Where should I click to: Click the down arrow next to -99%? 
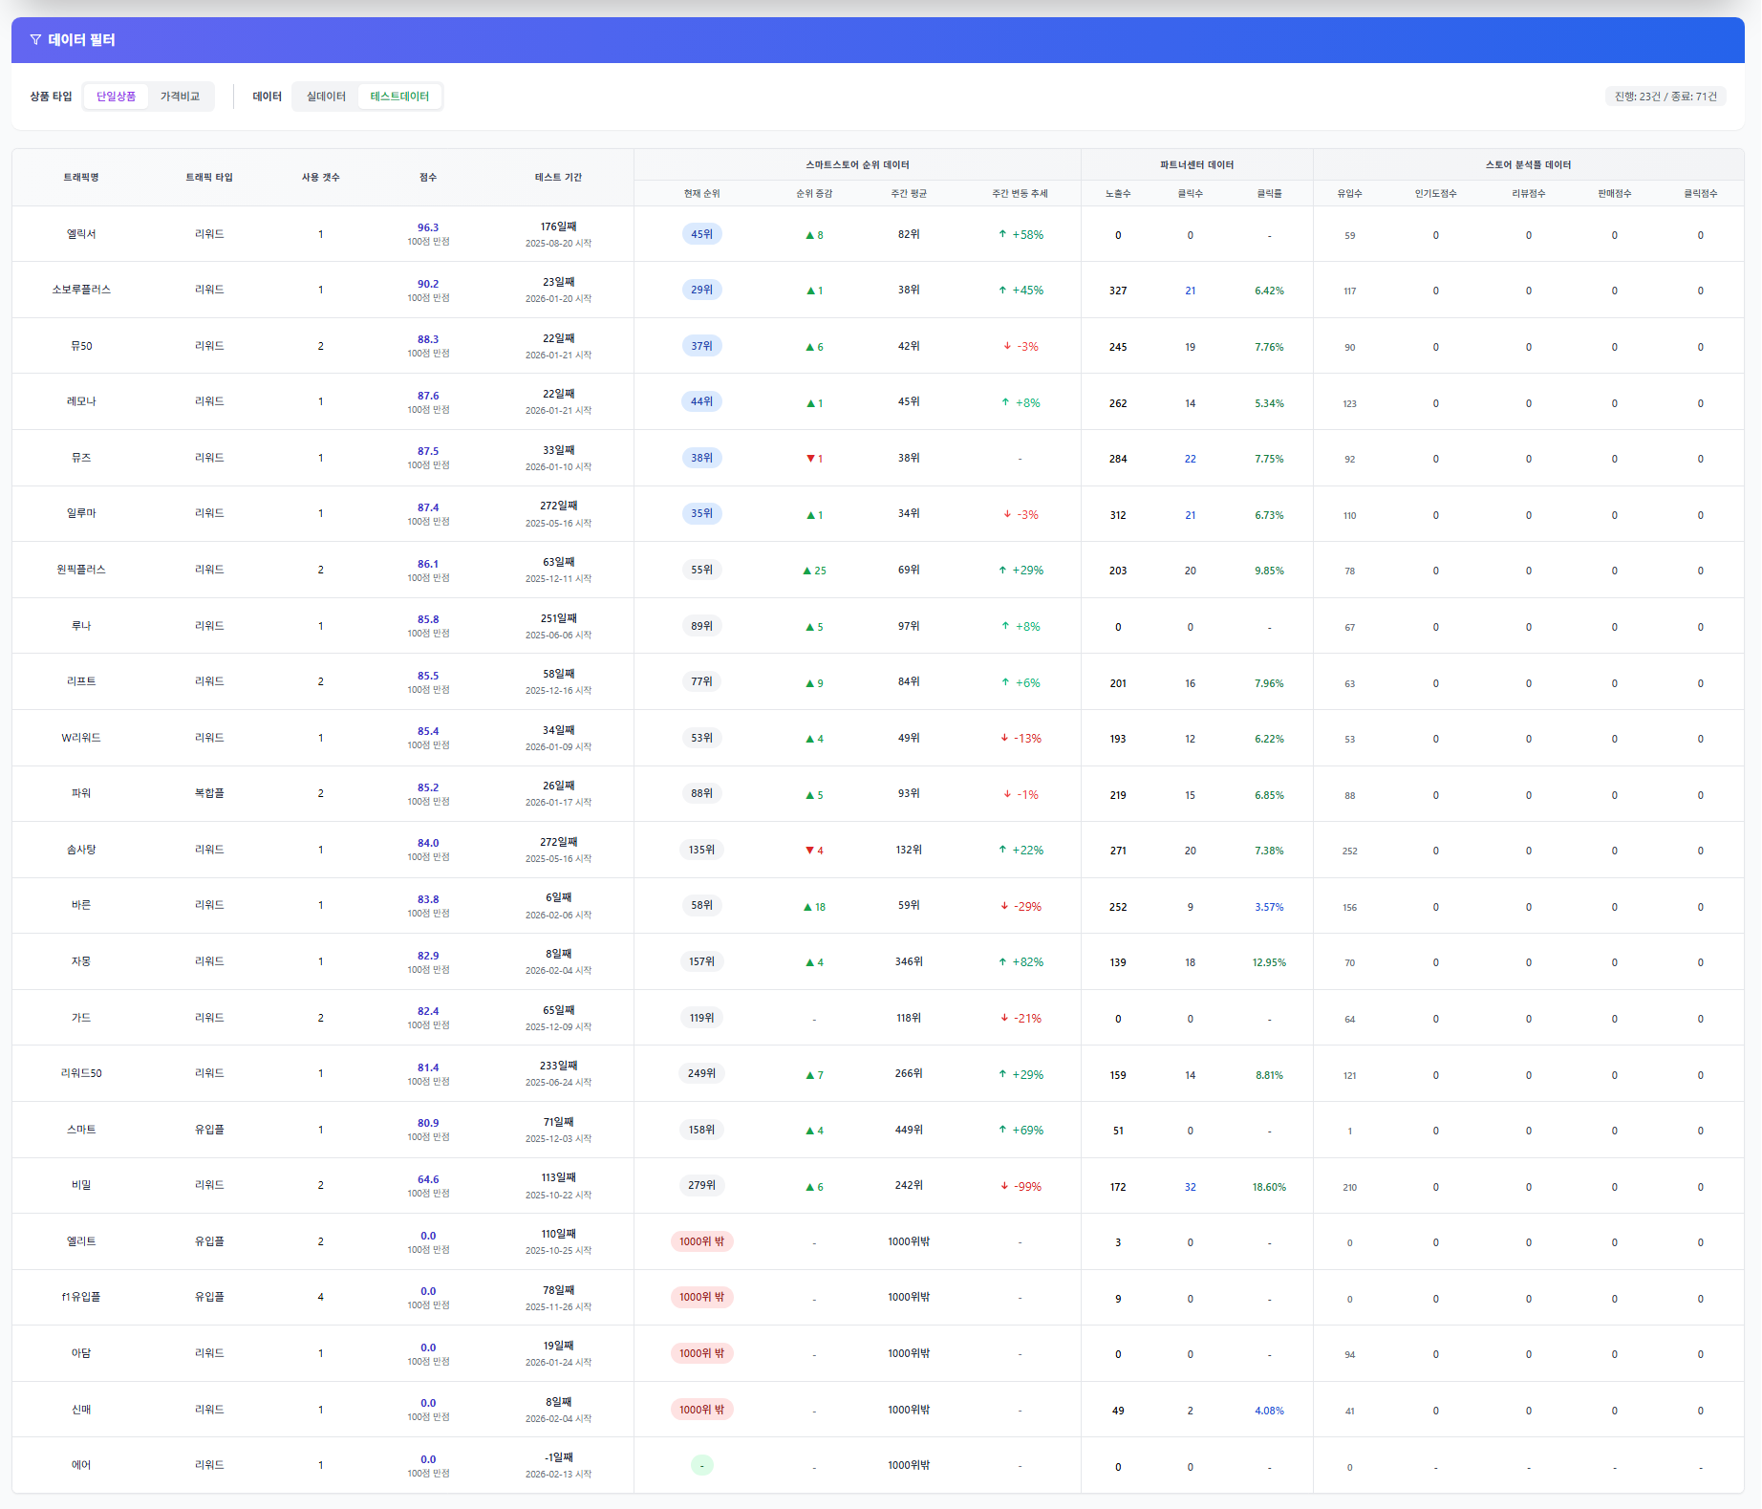1004,1186
